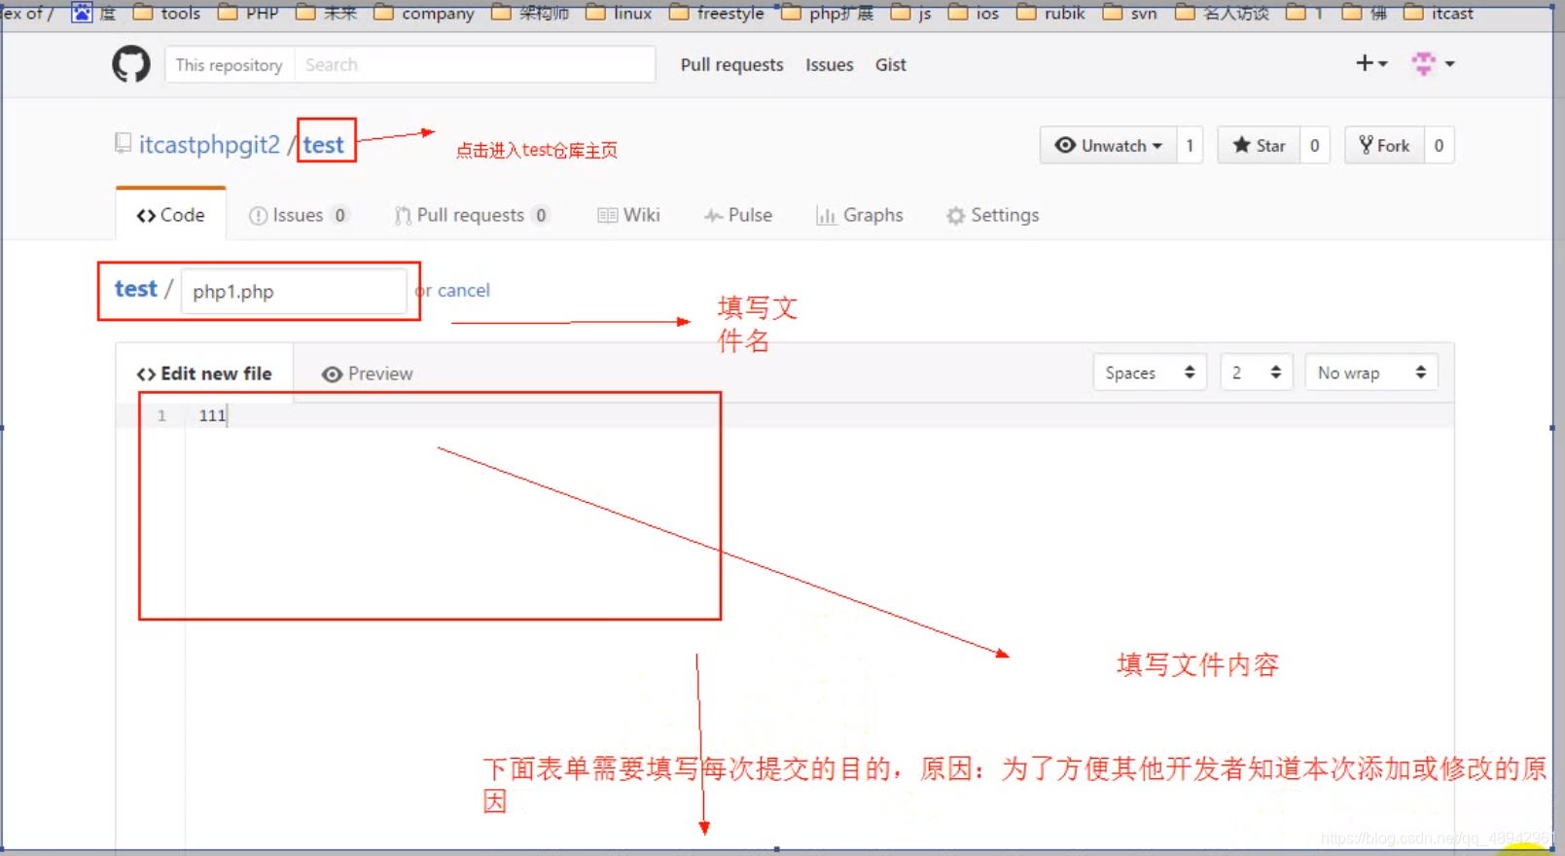Open Issues in top navigation
The width and height of the screenshot is (1565, 856).
tap(829, 65)
